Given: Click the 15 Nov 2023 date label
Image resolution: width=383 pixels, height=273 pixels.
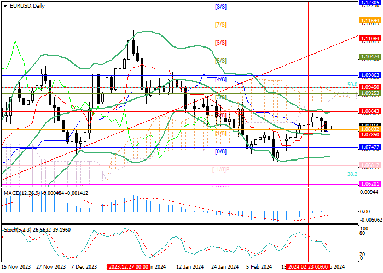Looking at the screenshot, I should pos(16,266).
